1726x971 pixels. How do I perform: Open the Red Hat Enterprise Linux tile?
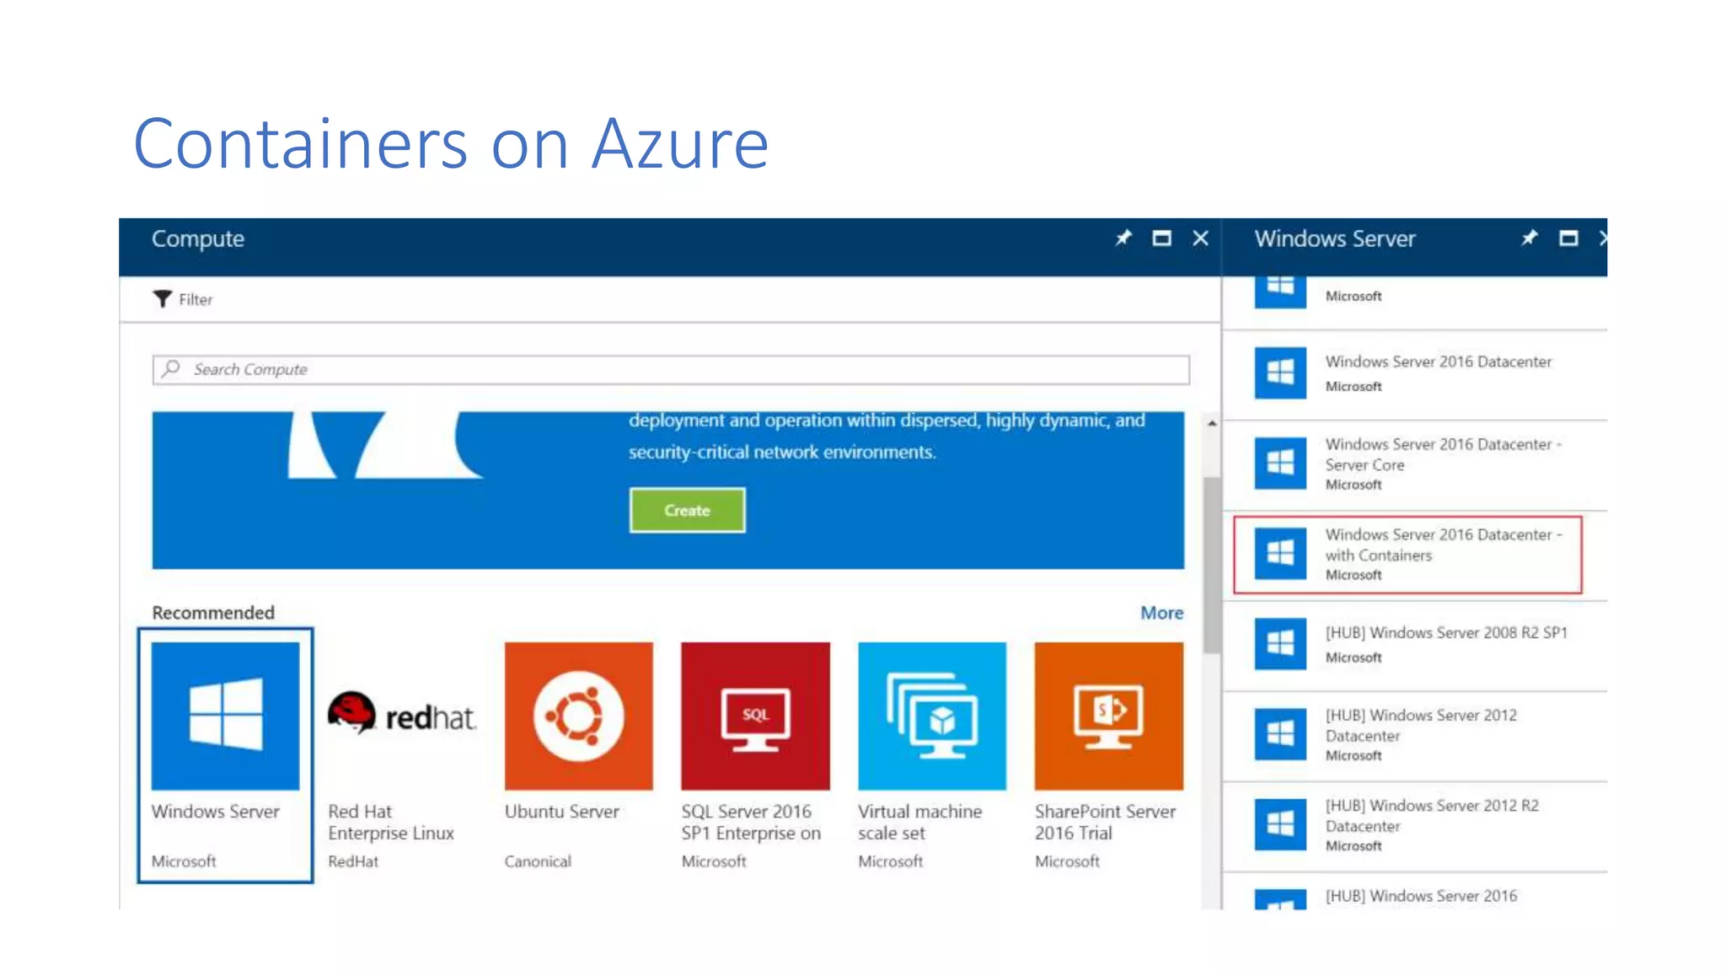402,716
